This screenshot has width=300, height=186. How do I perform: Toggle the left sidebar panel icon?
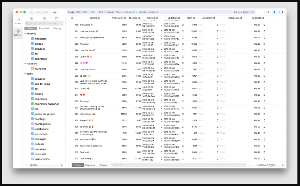click(x=275, y=12)
